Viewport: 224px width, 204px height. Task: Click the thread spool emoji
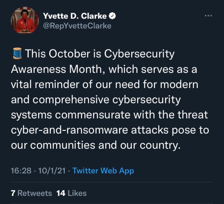17,54
